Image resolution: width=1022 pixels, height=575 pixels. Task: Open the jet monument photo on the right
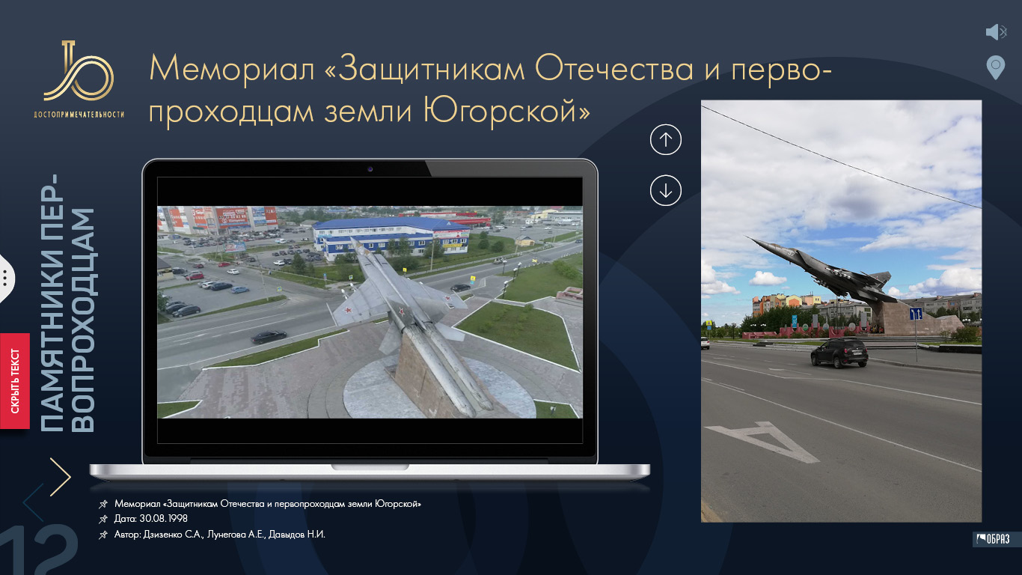[x=841, y=311]
